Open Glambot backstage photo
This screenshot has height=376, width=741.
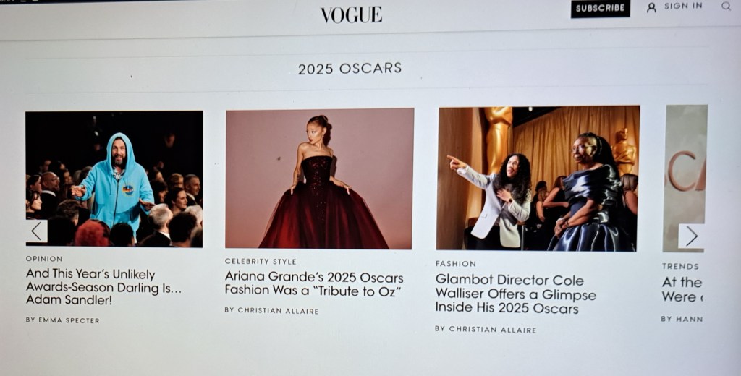538,178
